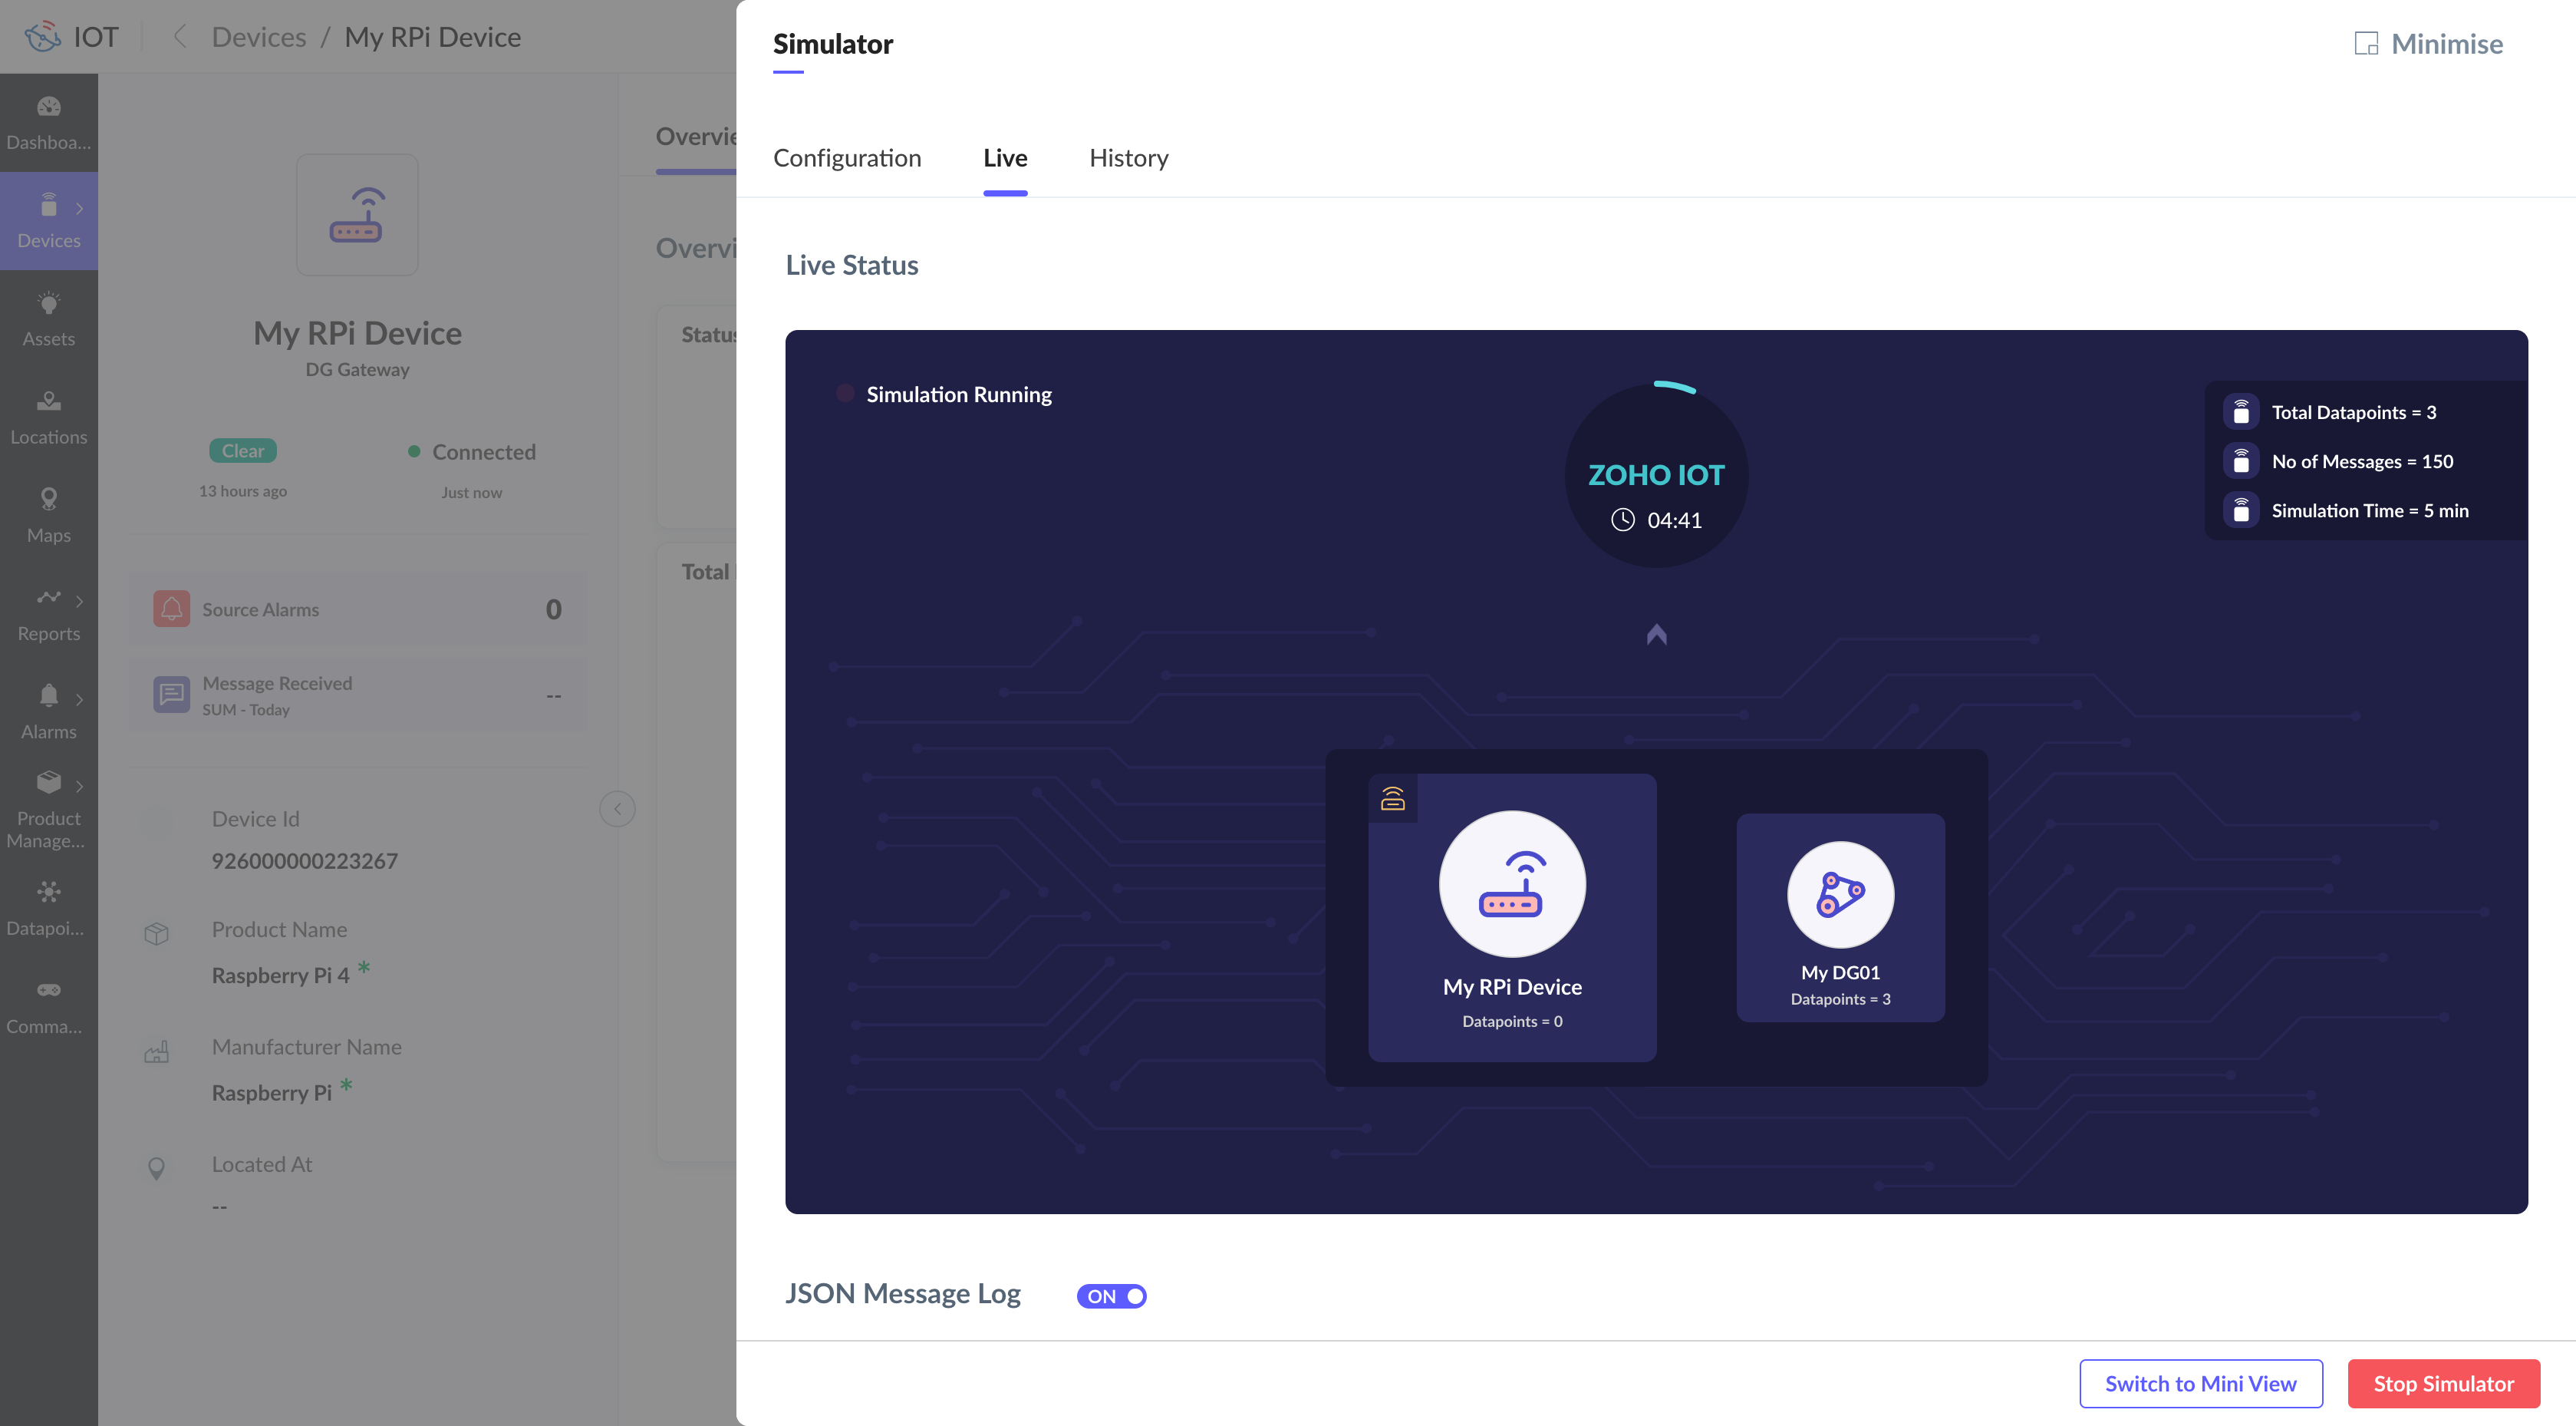Image resolution: width=2576 pixels, height=1426 pixels.
Task: Collapse the device details panel arrow
Action: click(x=617, y=810)
